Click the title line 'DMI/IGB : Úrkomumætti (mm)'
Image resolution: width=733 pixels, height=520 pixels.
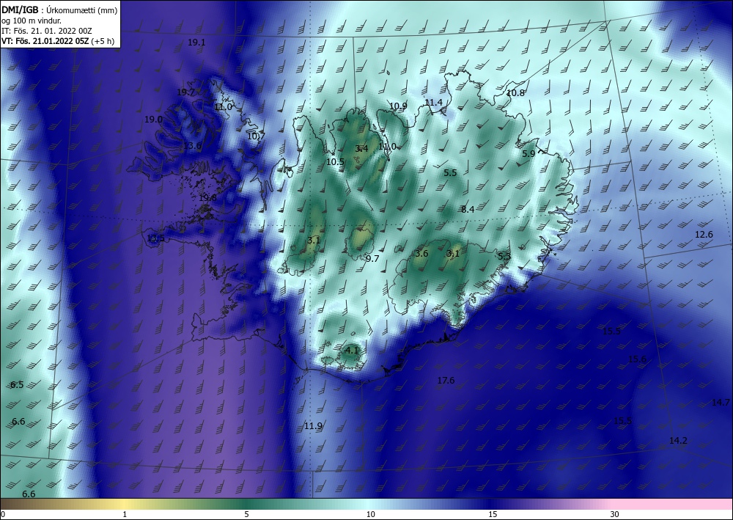pos(59,10)
